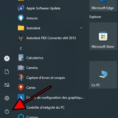118x118 pixels.
Task: Launch Calculatrice from the app list
Action: coord(50,58)
